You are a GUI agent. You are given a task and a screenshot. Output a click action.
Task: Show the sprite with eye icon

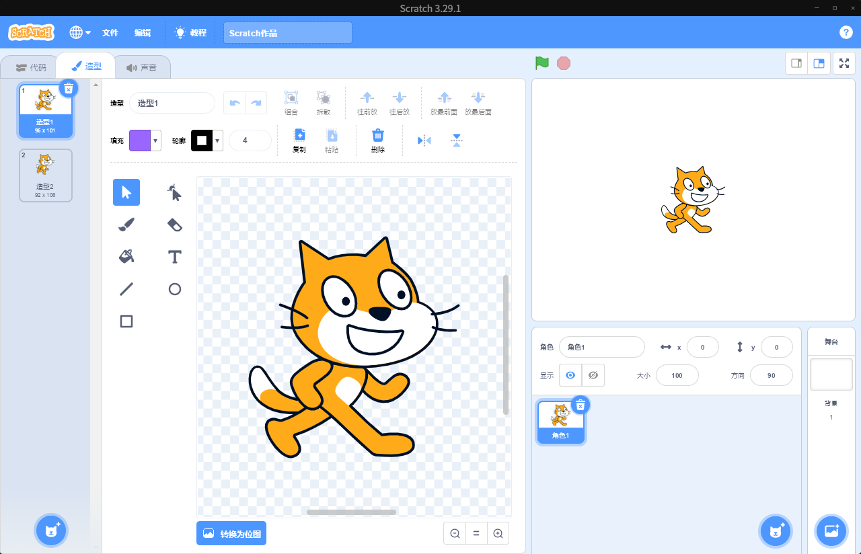coord(570,375)
